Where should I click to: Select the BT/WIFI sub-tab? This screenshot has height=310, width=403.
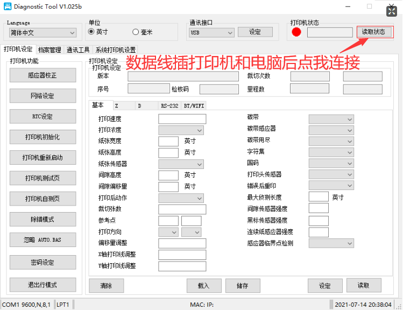[x=194, y=106]
